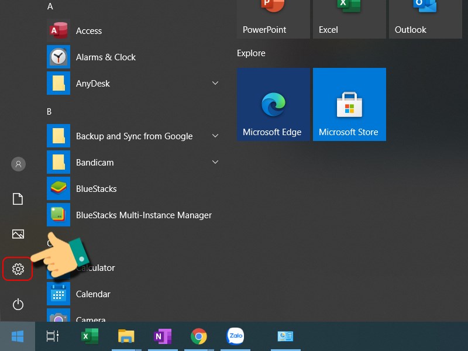
Task: Click BlueStacks Multi-Instance Manager text
Action: tap(144, 215)
